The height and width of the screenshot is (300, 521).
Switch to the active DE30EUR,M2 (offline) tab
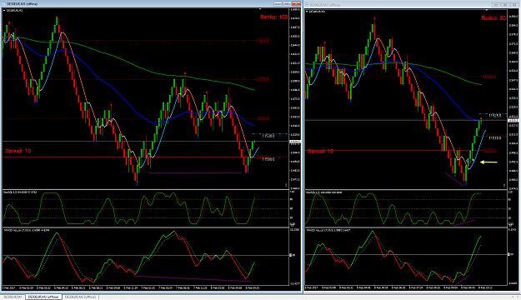pos(43,297)
